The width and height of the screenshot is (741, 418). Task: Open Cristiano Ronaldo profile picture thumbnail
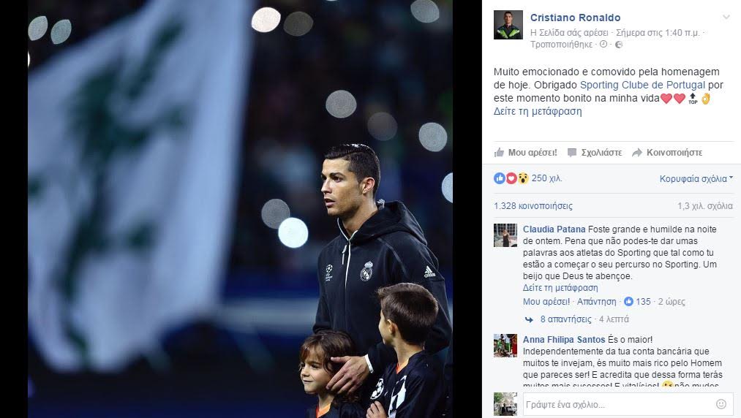pos(508,25)
